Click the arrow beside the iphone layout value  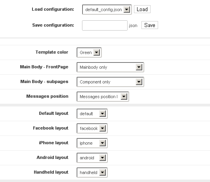point(103,143)
